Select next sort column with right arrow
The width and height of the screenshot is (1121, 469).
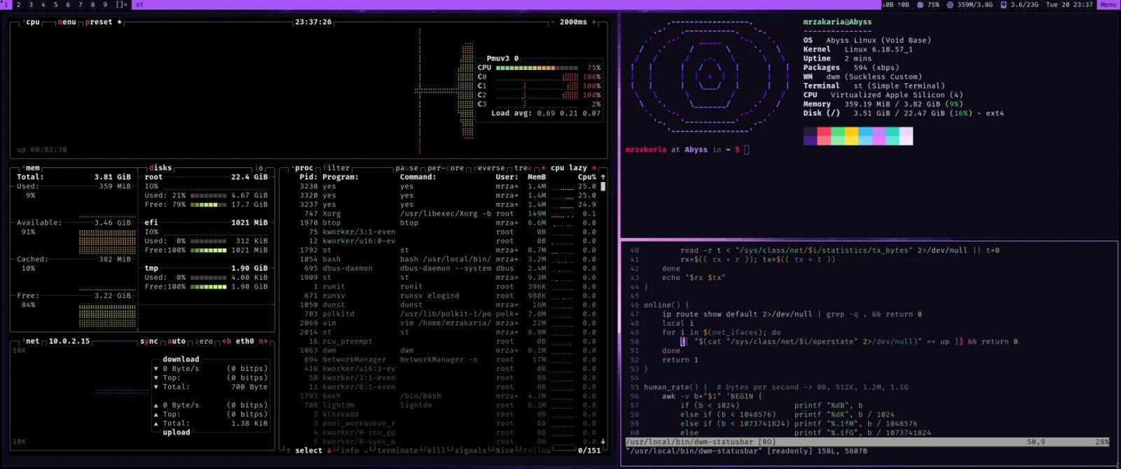point(594,168)
